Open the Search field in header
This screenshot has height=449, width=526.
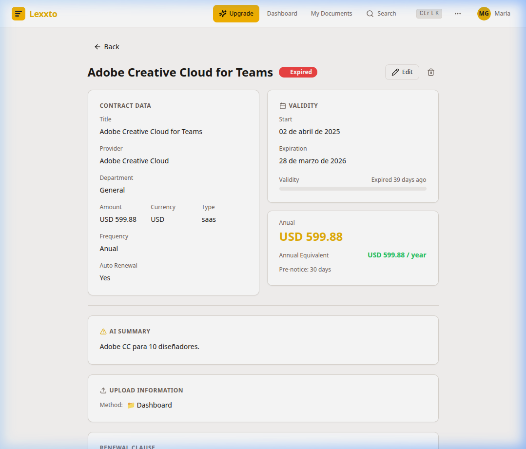[x=381, y=14]
